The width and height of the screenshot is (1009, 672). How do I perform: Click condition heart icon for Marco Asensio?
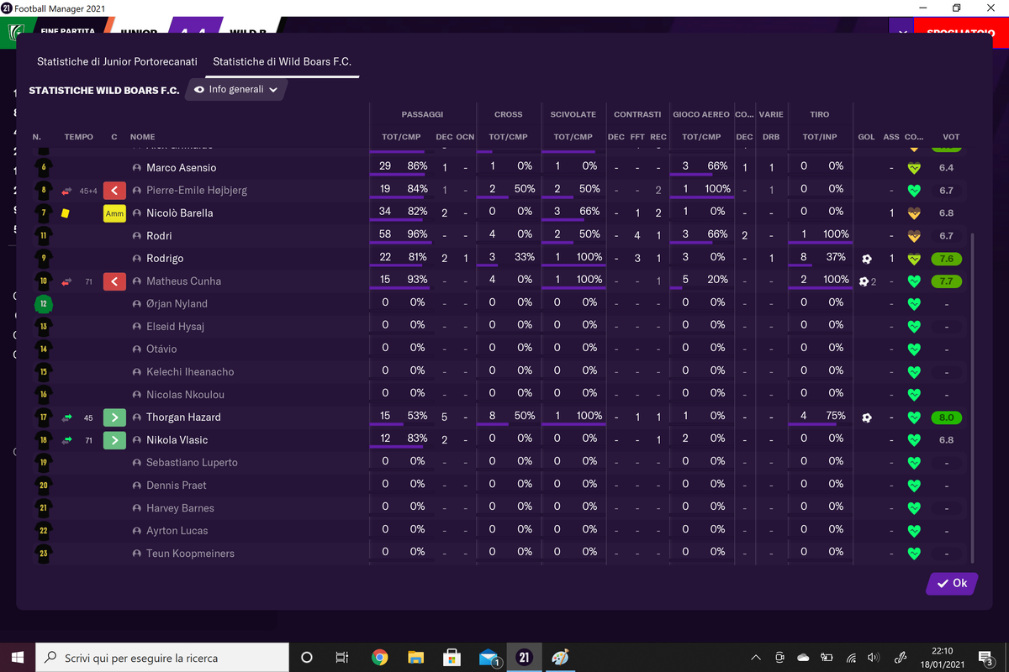914,168
